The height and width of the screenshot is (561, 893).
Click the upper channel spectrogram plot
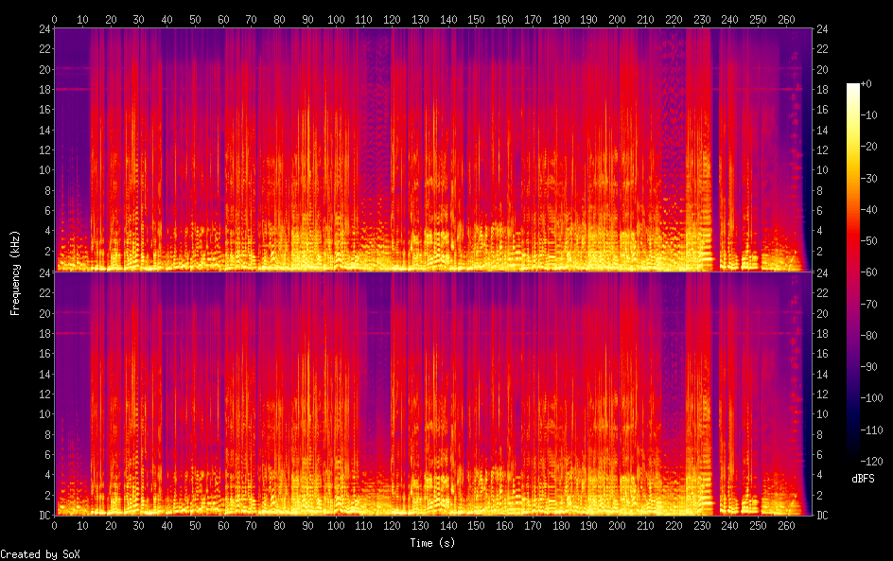(x=433, y=149)
